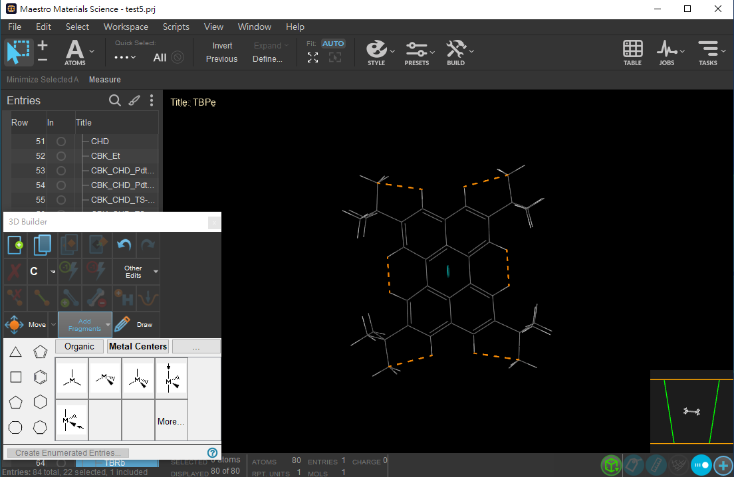Open the Tasks panel
This screenshot has height=477, width=734.
click(708, 52)
